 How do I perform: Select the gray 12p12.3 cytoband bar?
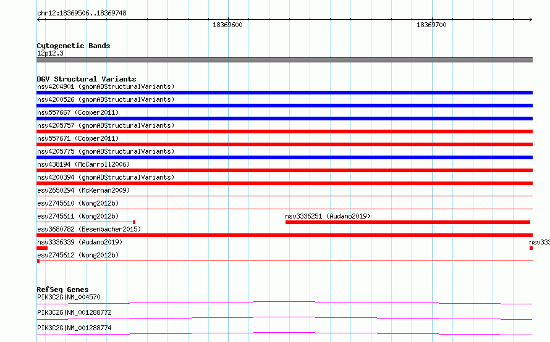284,60
